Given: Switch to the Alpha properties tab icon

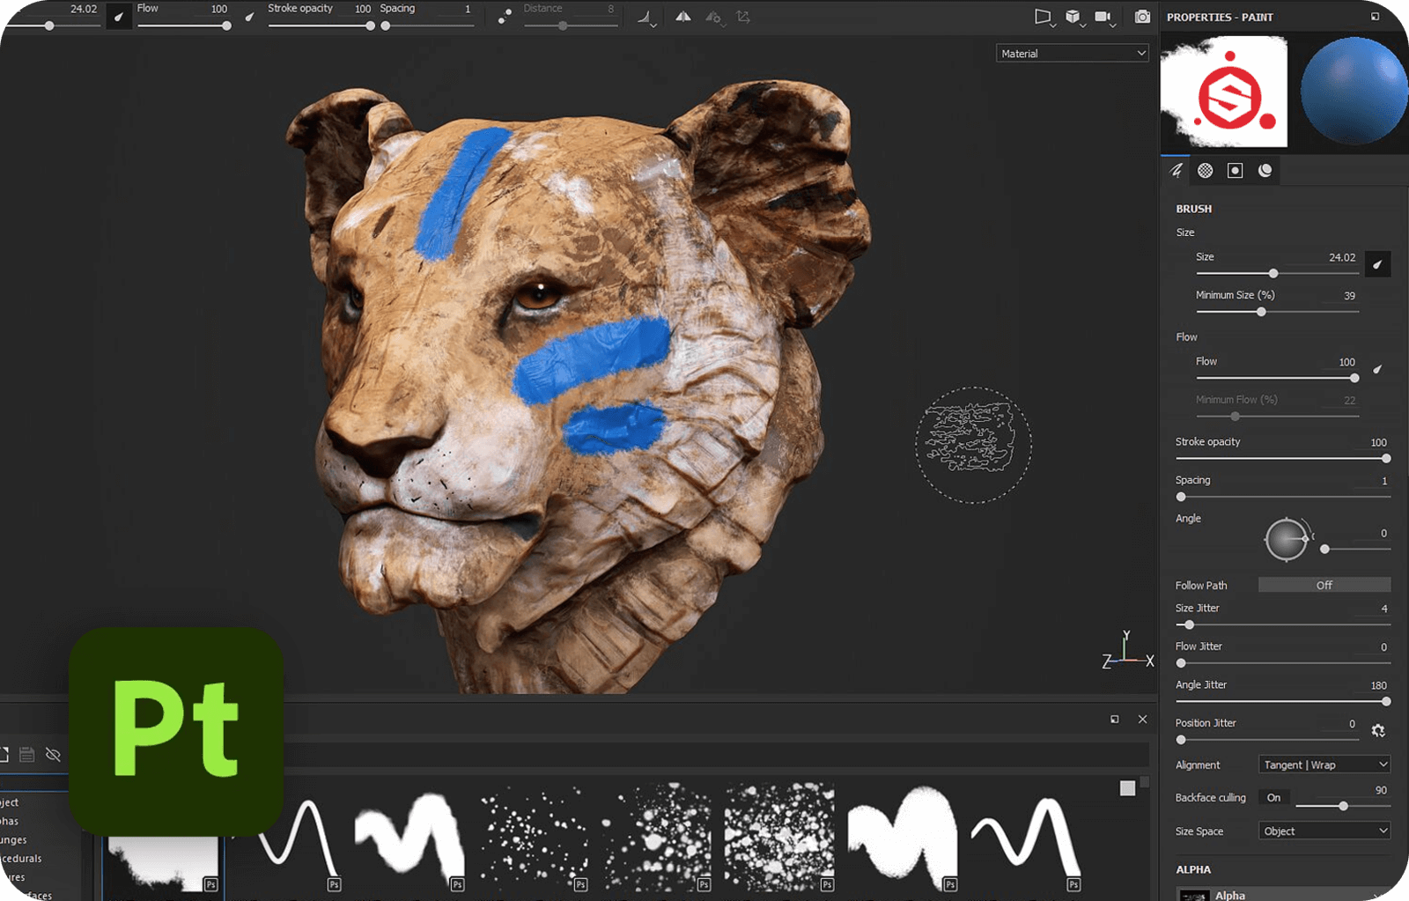Looking at the screenshot, I should 1206,171.
